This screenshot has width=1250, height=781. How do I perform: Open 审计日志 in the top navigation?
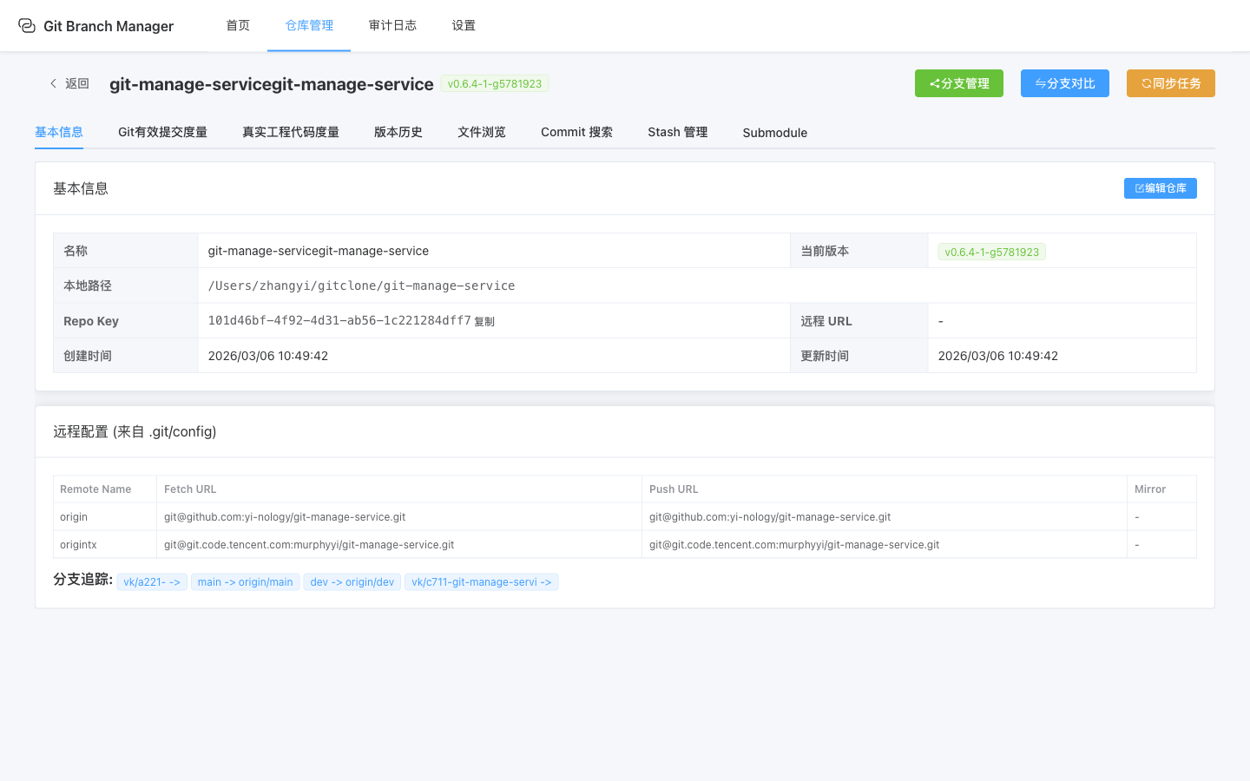pyautogui.click(x=392, y=25)
